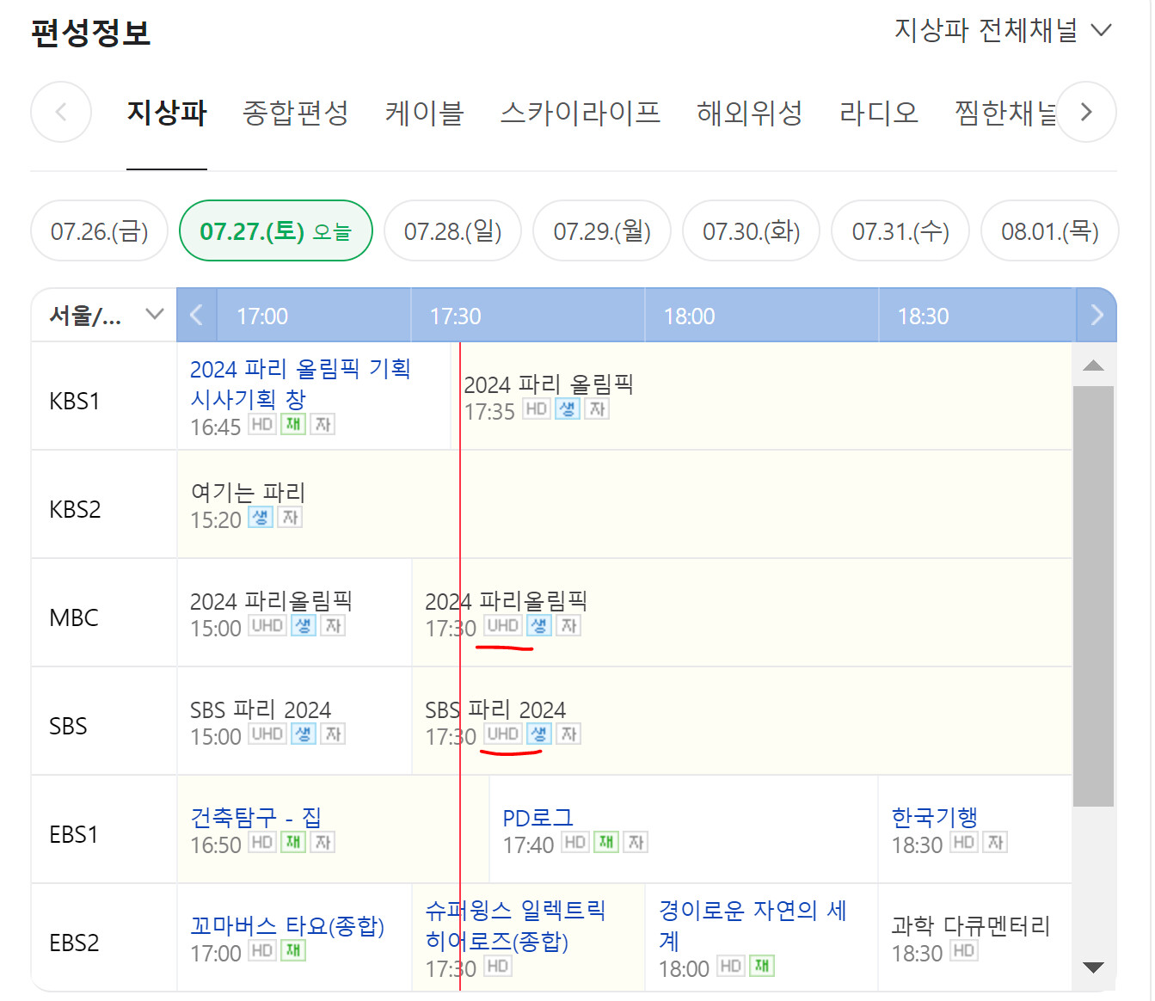Open 꼬마버스 타요(종합) program link

287,925
